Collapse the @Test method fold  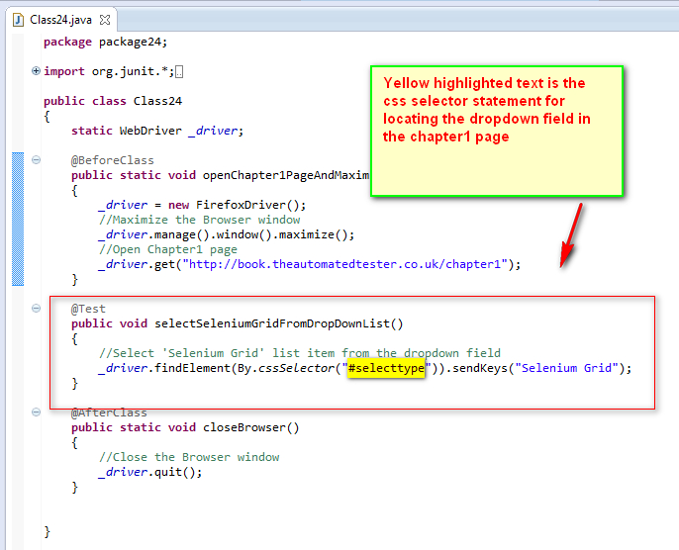click(x=37, y=308)
